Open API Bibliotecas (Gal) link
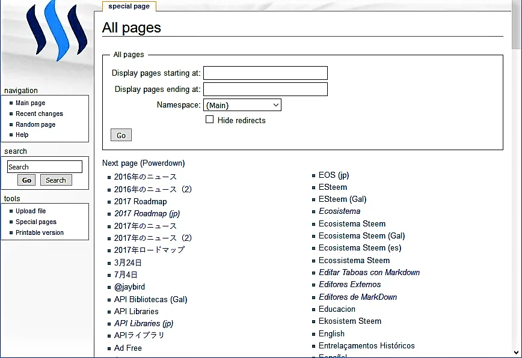 (151, 299)
